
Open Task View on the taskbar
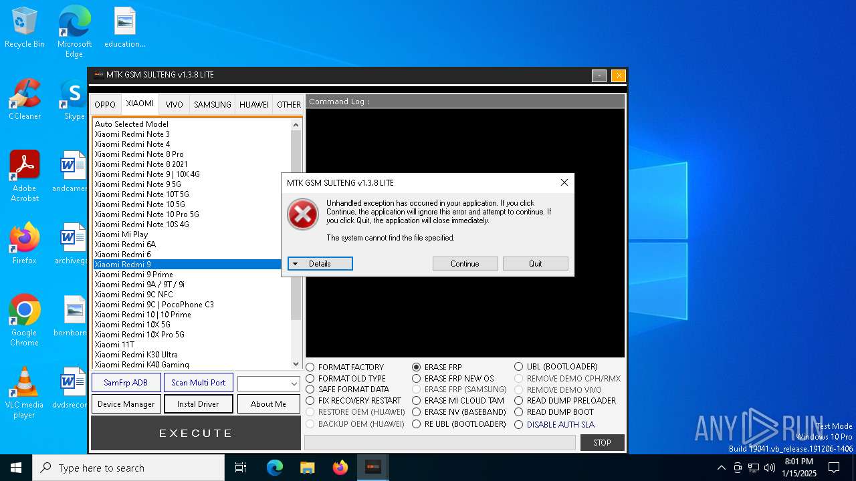click(x=241, y=468)
